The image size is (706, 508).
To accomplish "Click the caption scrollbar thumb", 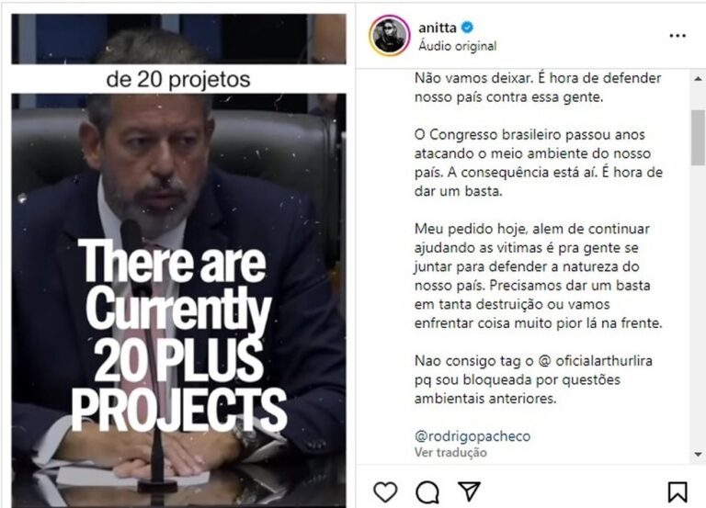I will (698, 137).
